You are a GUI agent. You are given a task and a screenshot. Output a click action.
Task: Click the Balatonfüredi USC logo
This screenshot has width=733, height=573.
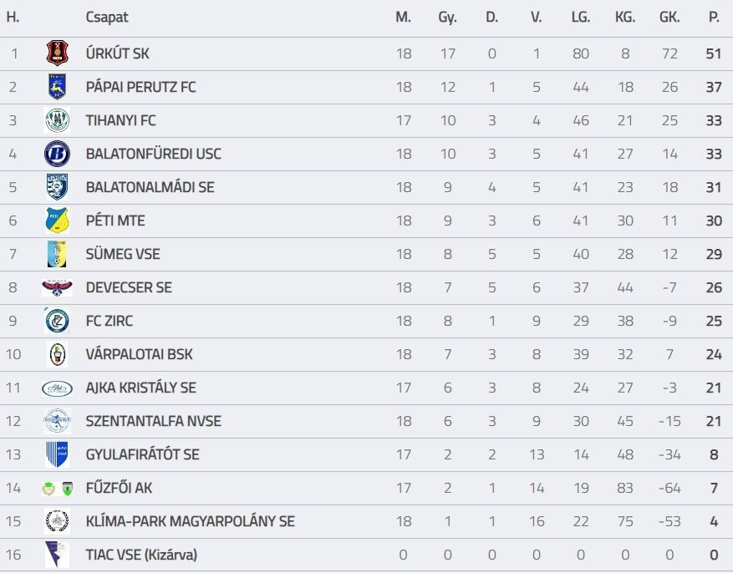tap(57, 154)
